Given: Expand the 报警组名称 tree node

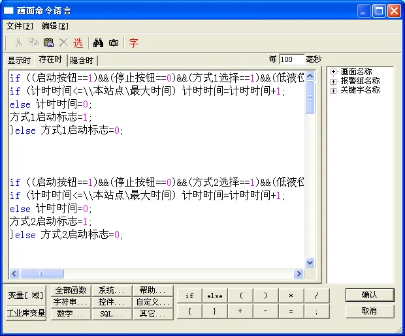Looking at the screenshot, I should coord(333,82).
